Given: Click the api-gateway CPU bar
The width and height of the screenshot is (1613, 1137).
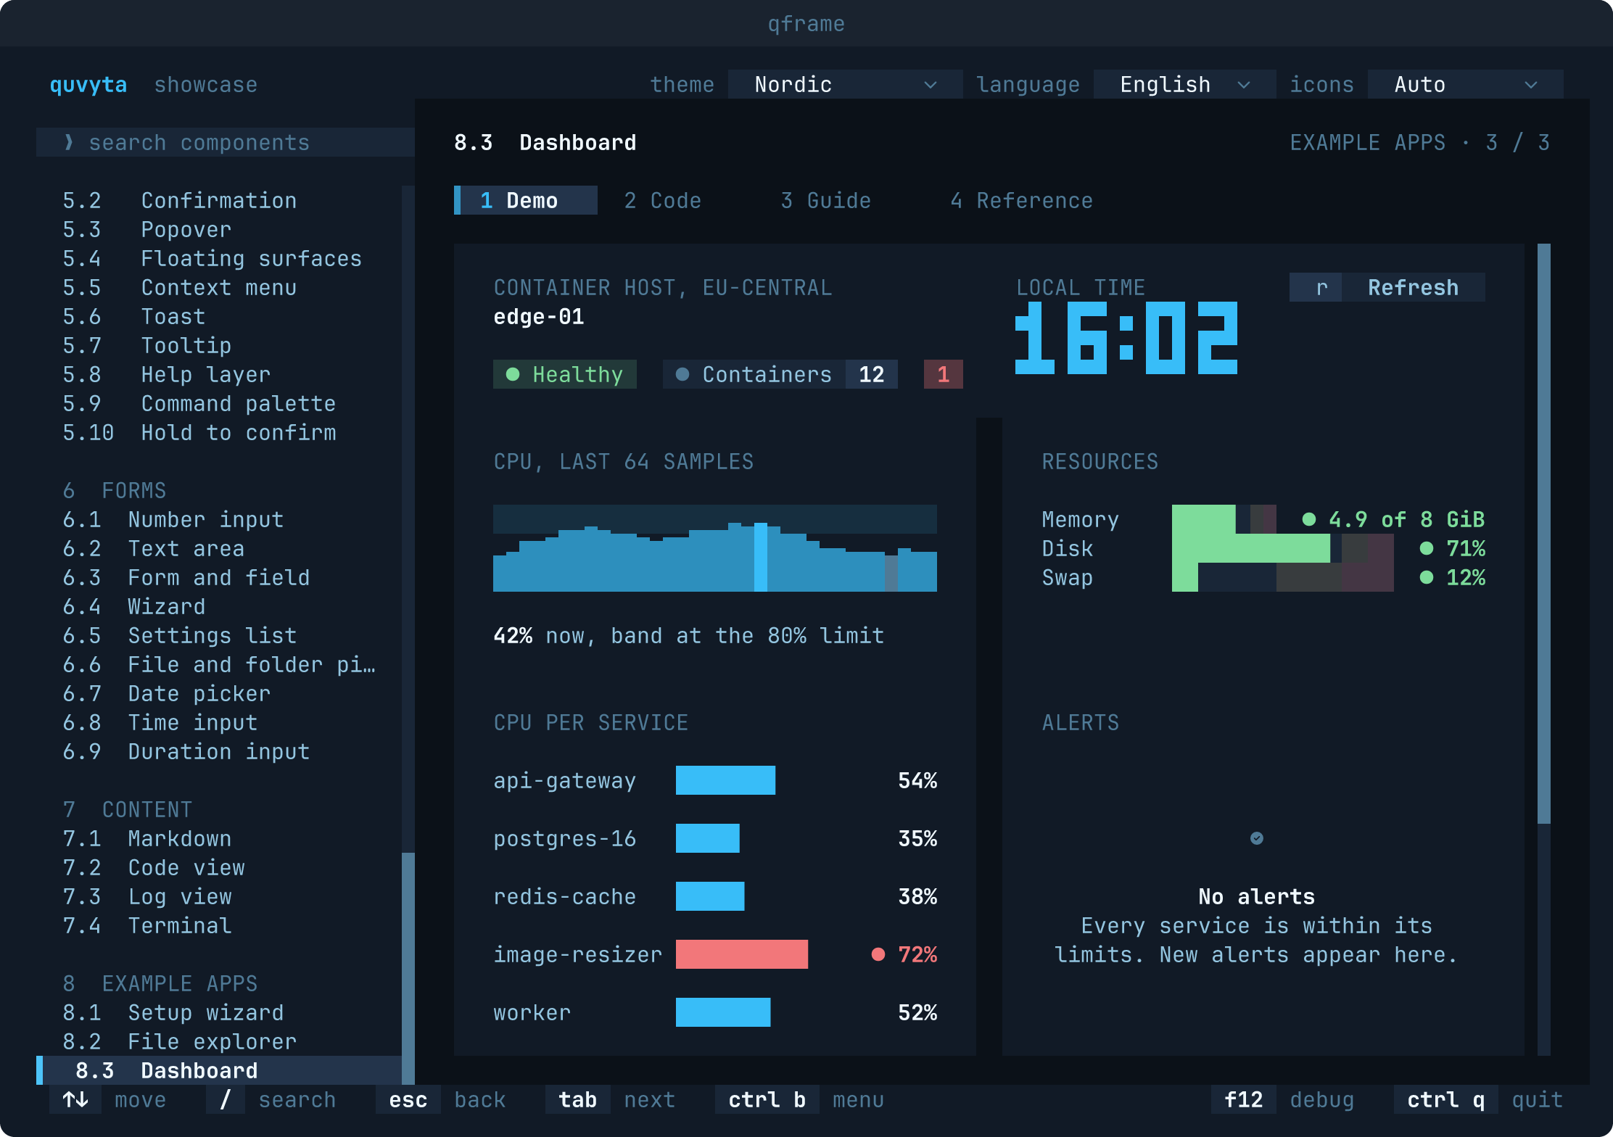Looking at the screenshot, I should (x=725, y=780).
